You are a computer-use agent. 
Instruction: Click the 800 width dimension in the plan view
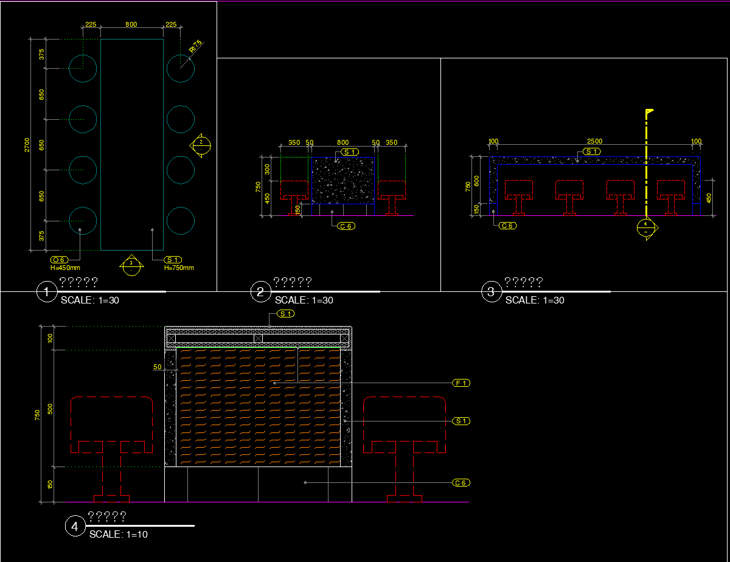pos(131,24)
